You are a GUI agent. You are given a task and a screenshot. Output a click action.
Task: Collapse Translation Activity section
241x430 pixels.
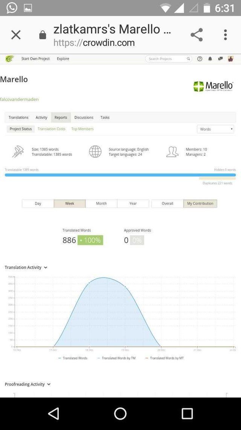click(x=26, y=268)
